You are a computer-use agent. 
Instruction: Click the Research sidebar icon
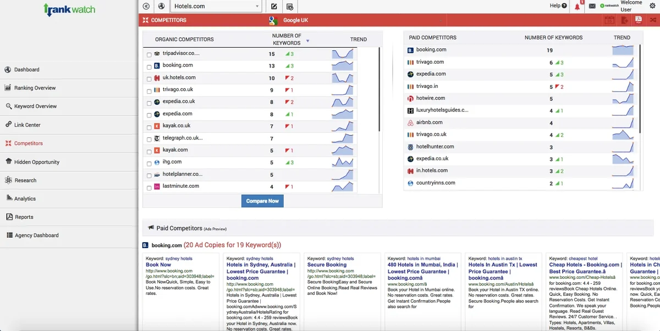tap(9, 180)
